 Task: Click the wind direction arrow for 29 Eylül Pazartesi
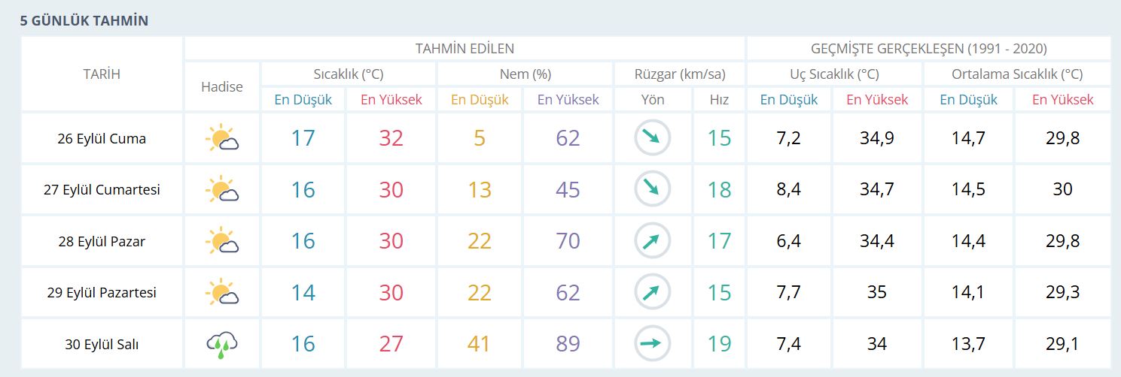point(652,292)
